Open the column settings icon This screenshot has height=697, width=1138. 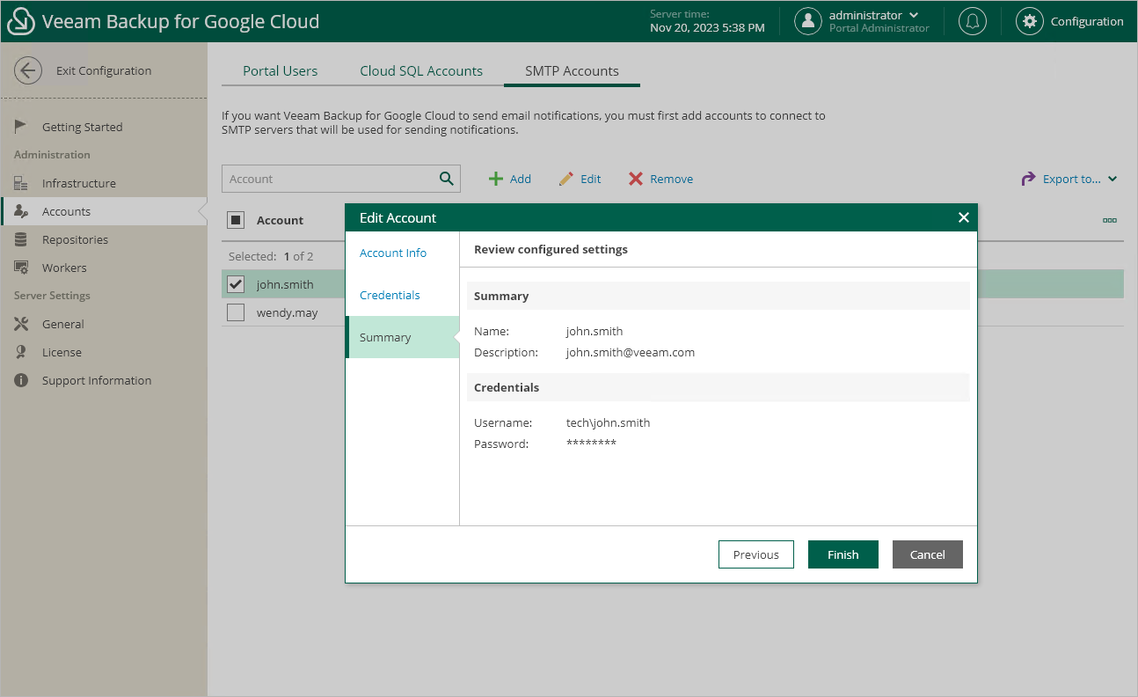pos(1110,221)
